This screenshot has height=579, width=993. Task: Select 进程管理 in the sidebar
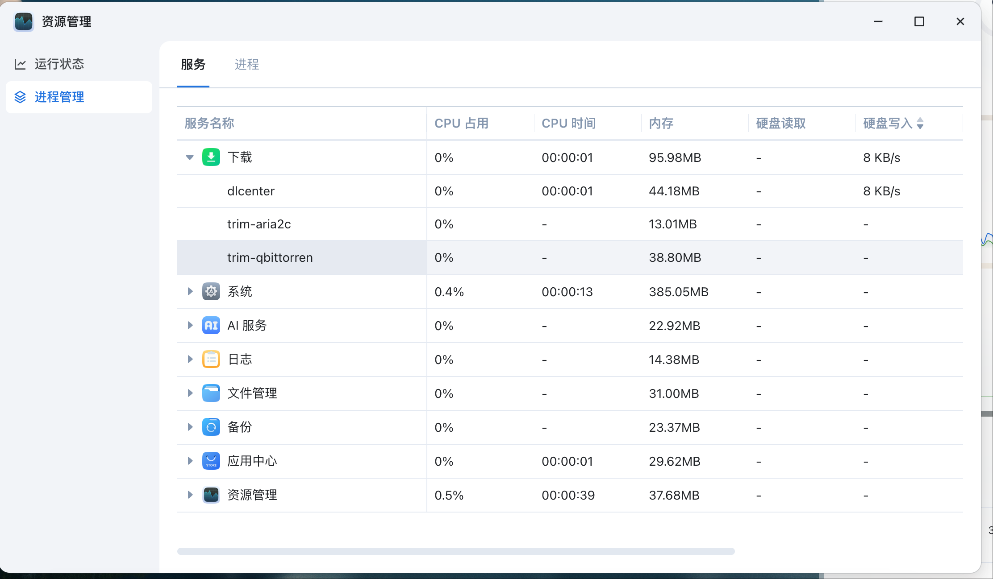point(59,97)
